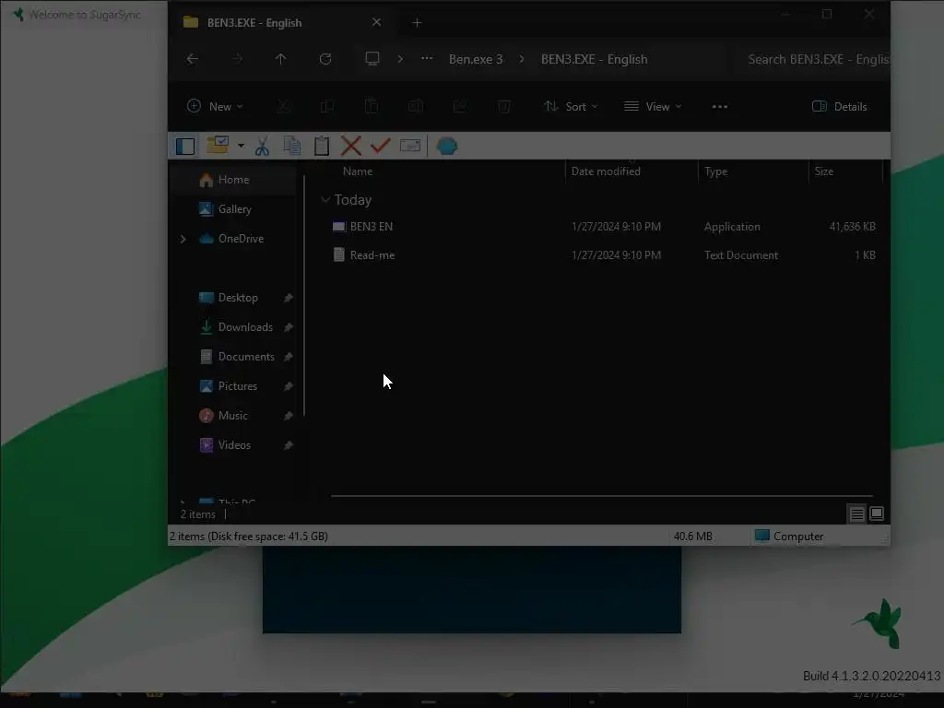The image size is (944, 708).
Task: Click the Read-me document icon
Action: pos(339,254)
